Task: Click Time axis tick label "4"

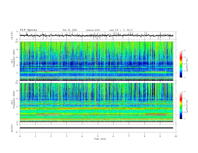Action: pyautogui.click(x=82, y=136)
